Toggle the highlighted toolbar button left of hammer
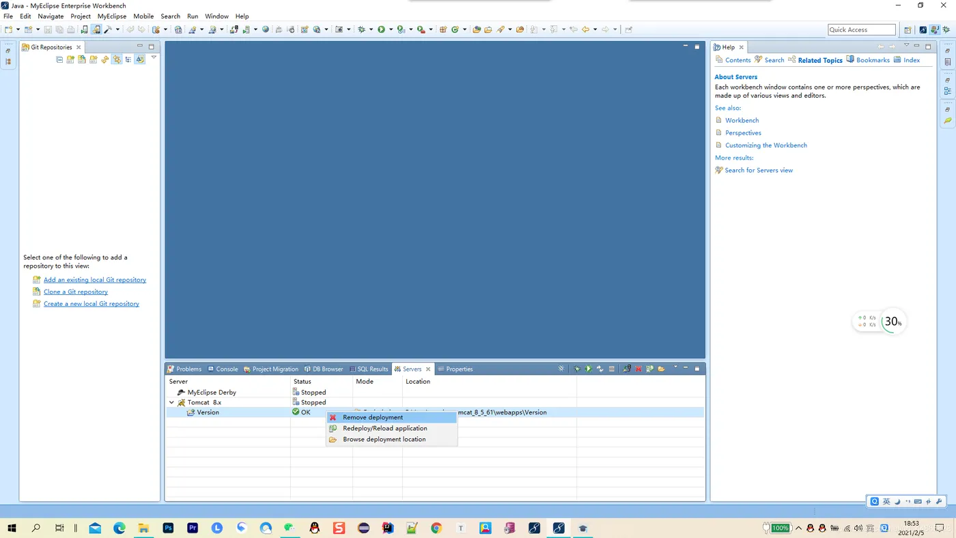Viewport: 956px width, 538px height. (96, 29)
